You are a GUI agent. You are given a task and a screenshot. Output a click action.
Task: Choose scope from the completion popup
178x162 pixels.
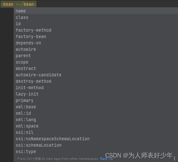[x=96, y=62]
